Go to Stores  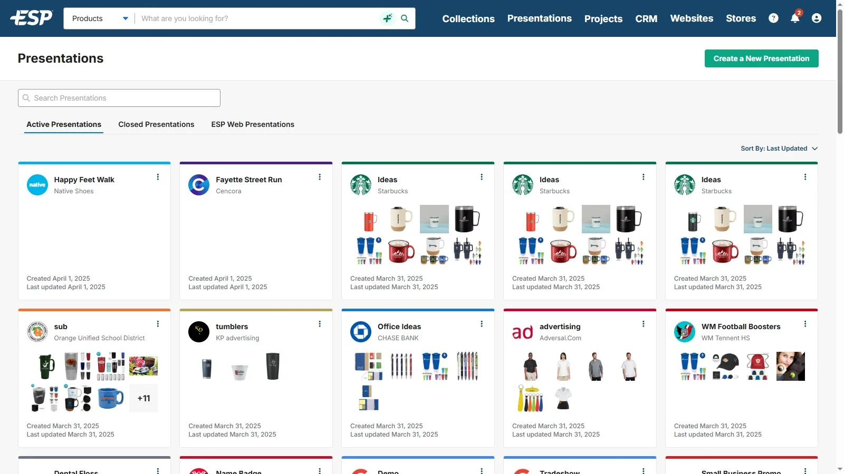[741, 18]
